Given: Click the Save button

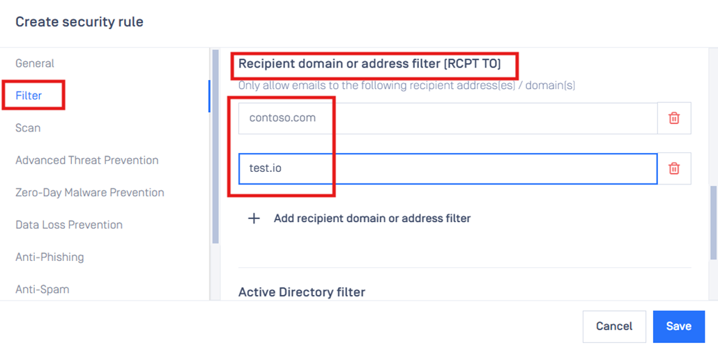Looking at the screenshot, I should [679, 326].
